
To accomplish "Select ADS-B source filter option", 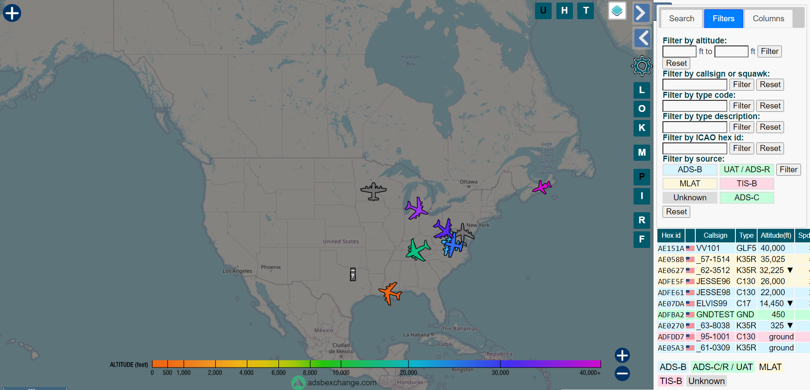I will [x=690, y=170].
